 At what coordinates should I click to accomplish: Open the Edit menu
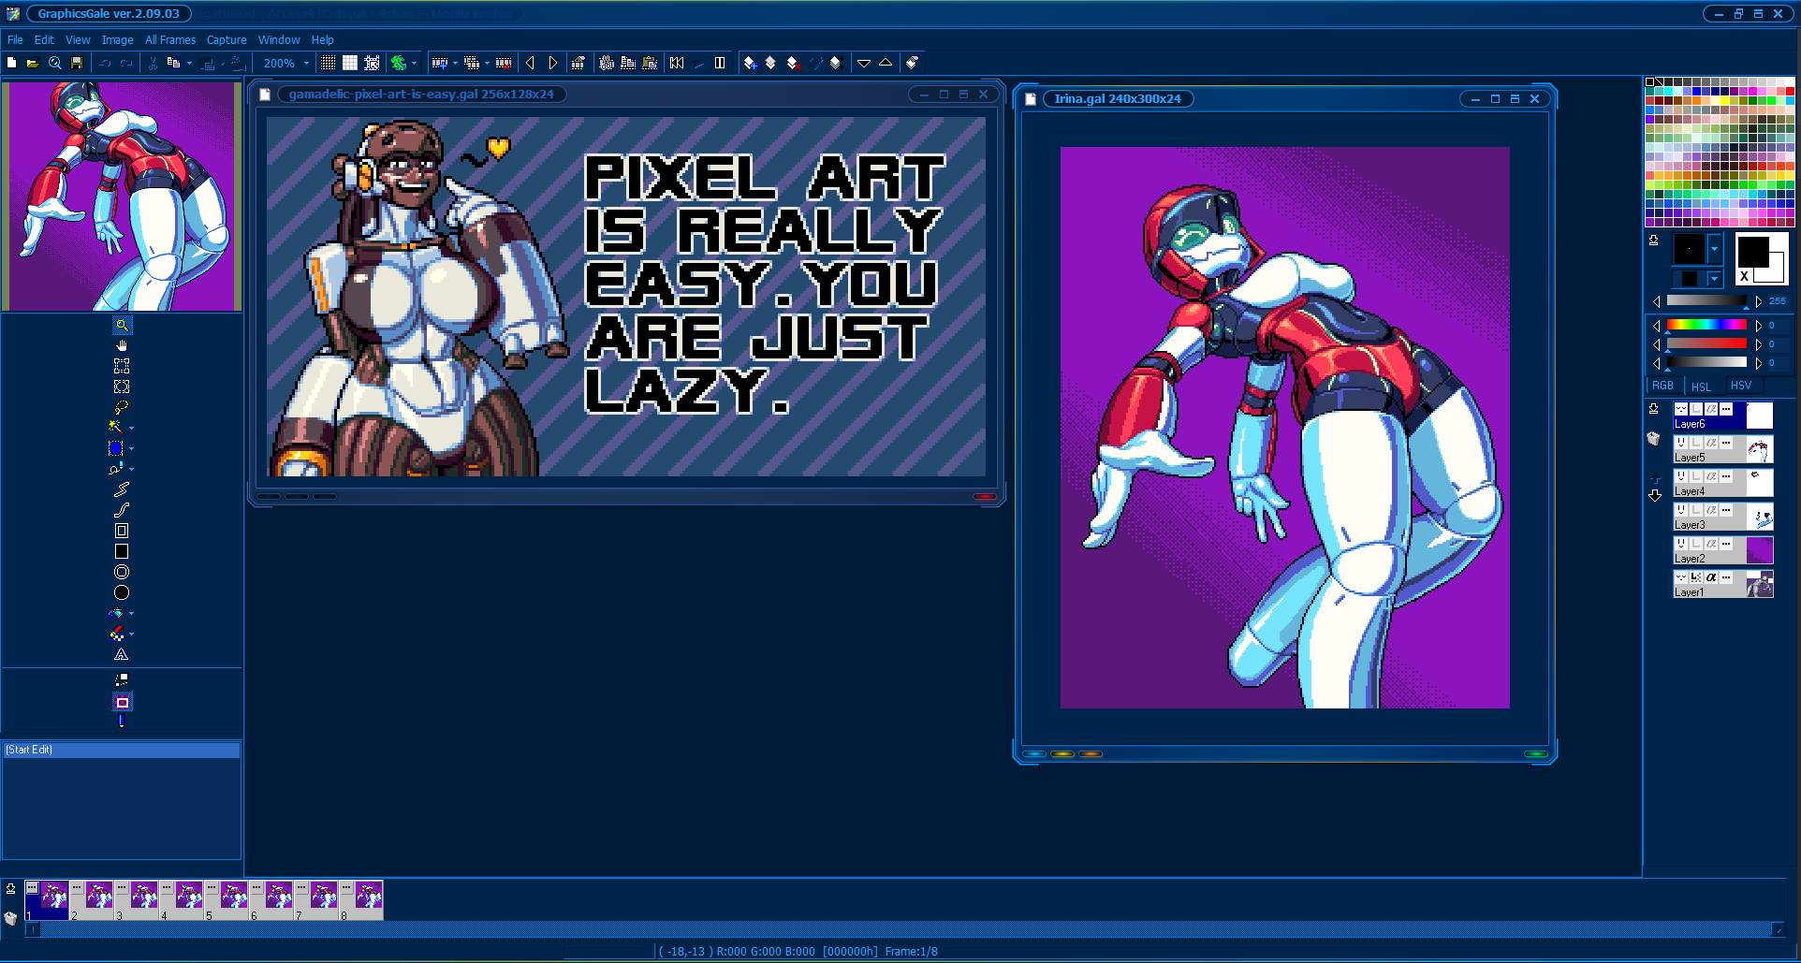(x=44, y=40)
